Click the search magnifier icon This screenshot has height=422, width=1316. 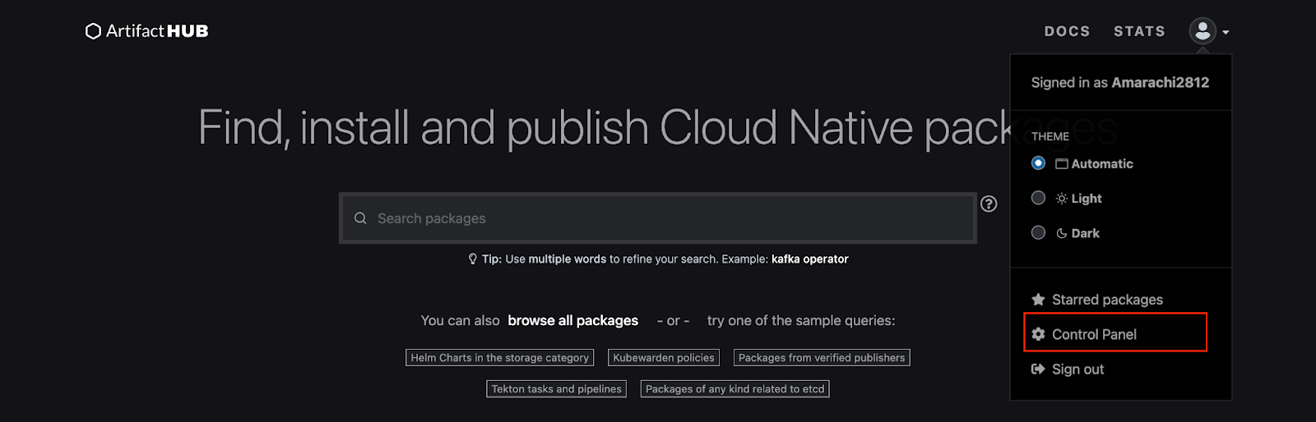pos(360,218)
